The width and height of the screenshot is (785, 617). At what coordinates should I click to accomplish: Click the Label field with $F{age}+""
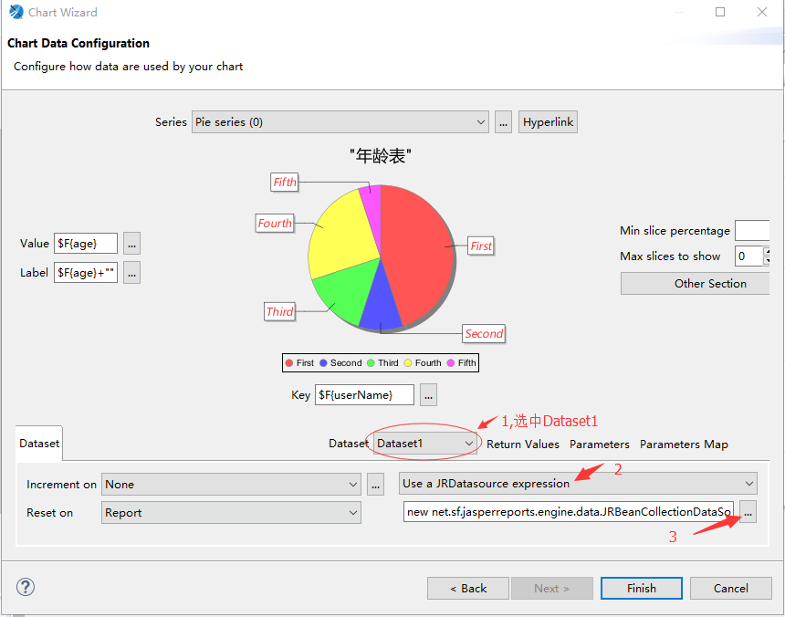pos(86,273)
